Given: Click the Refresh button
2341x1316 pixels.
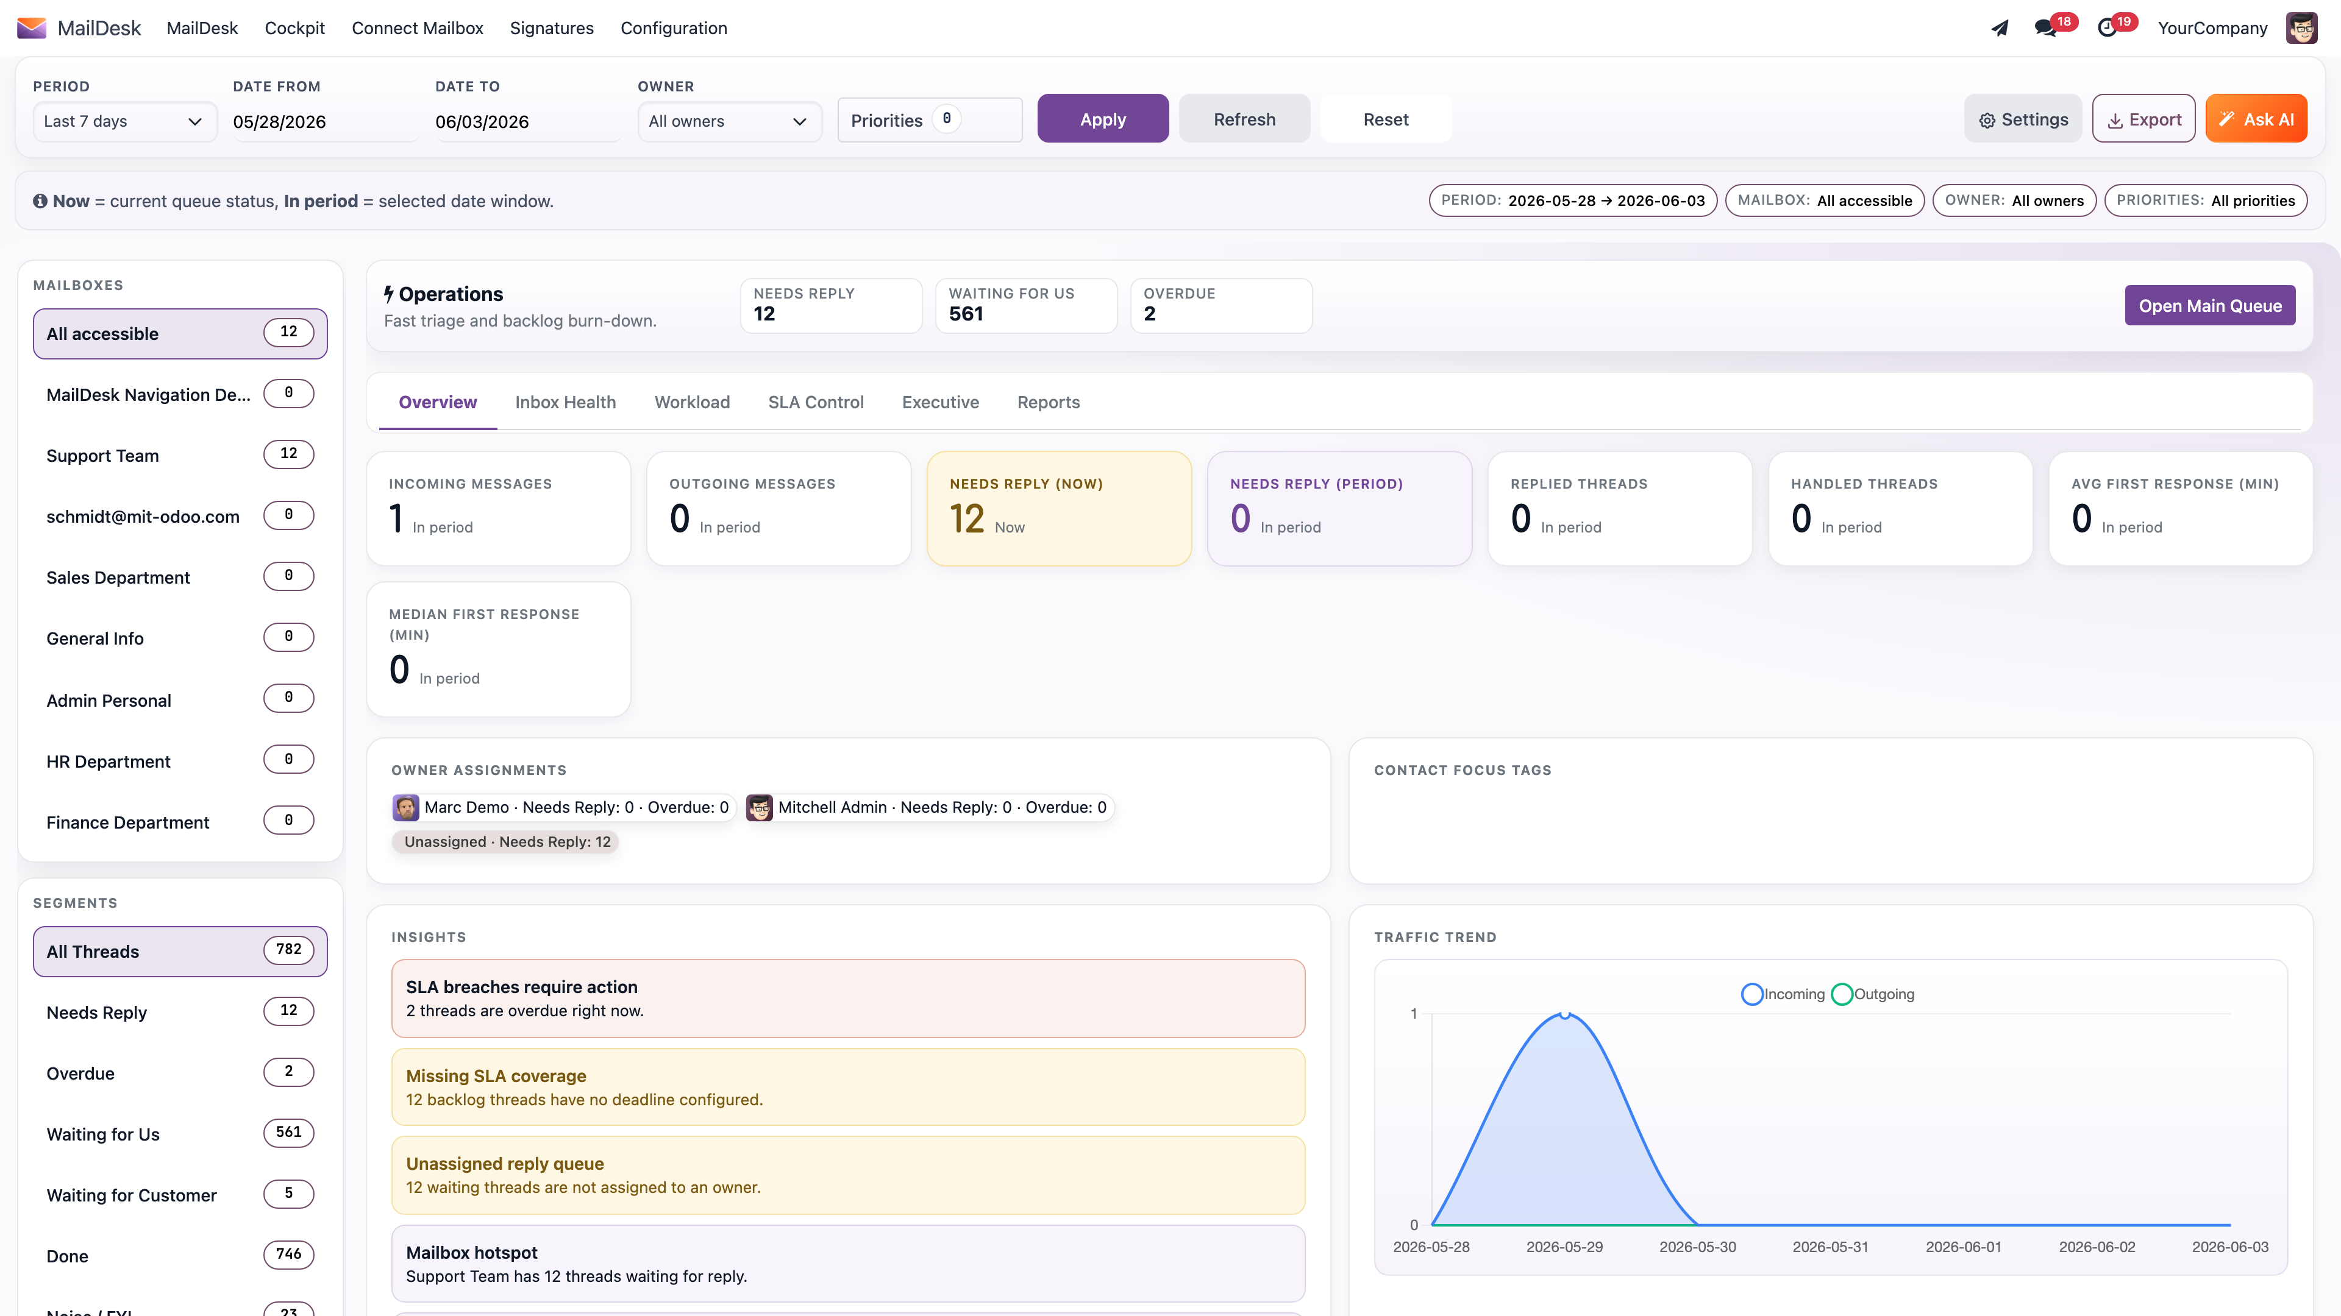Looking at the screenshot, I should point(1244,119).
